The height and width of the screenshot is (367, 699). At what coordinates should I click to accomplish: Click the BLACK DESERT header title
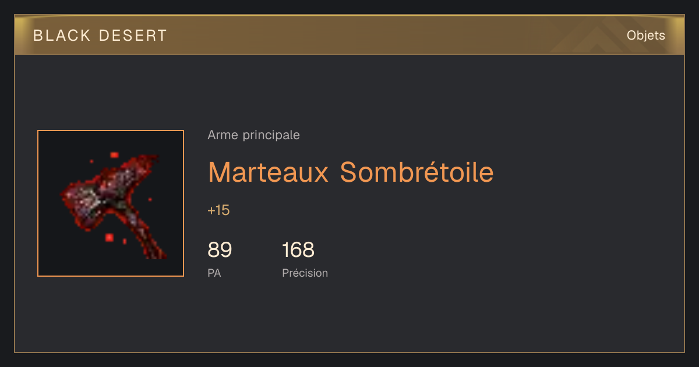click(100, 36)
